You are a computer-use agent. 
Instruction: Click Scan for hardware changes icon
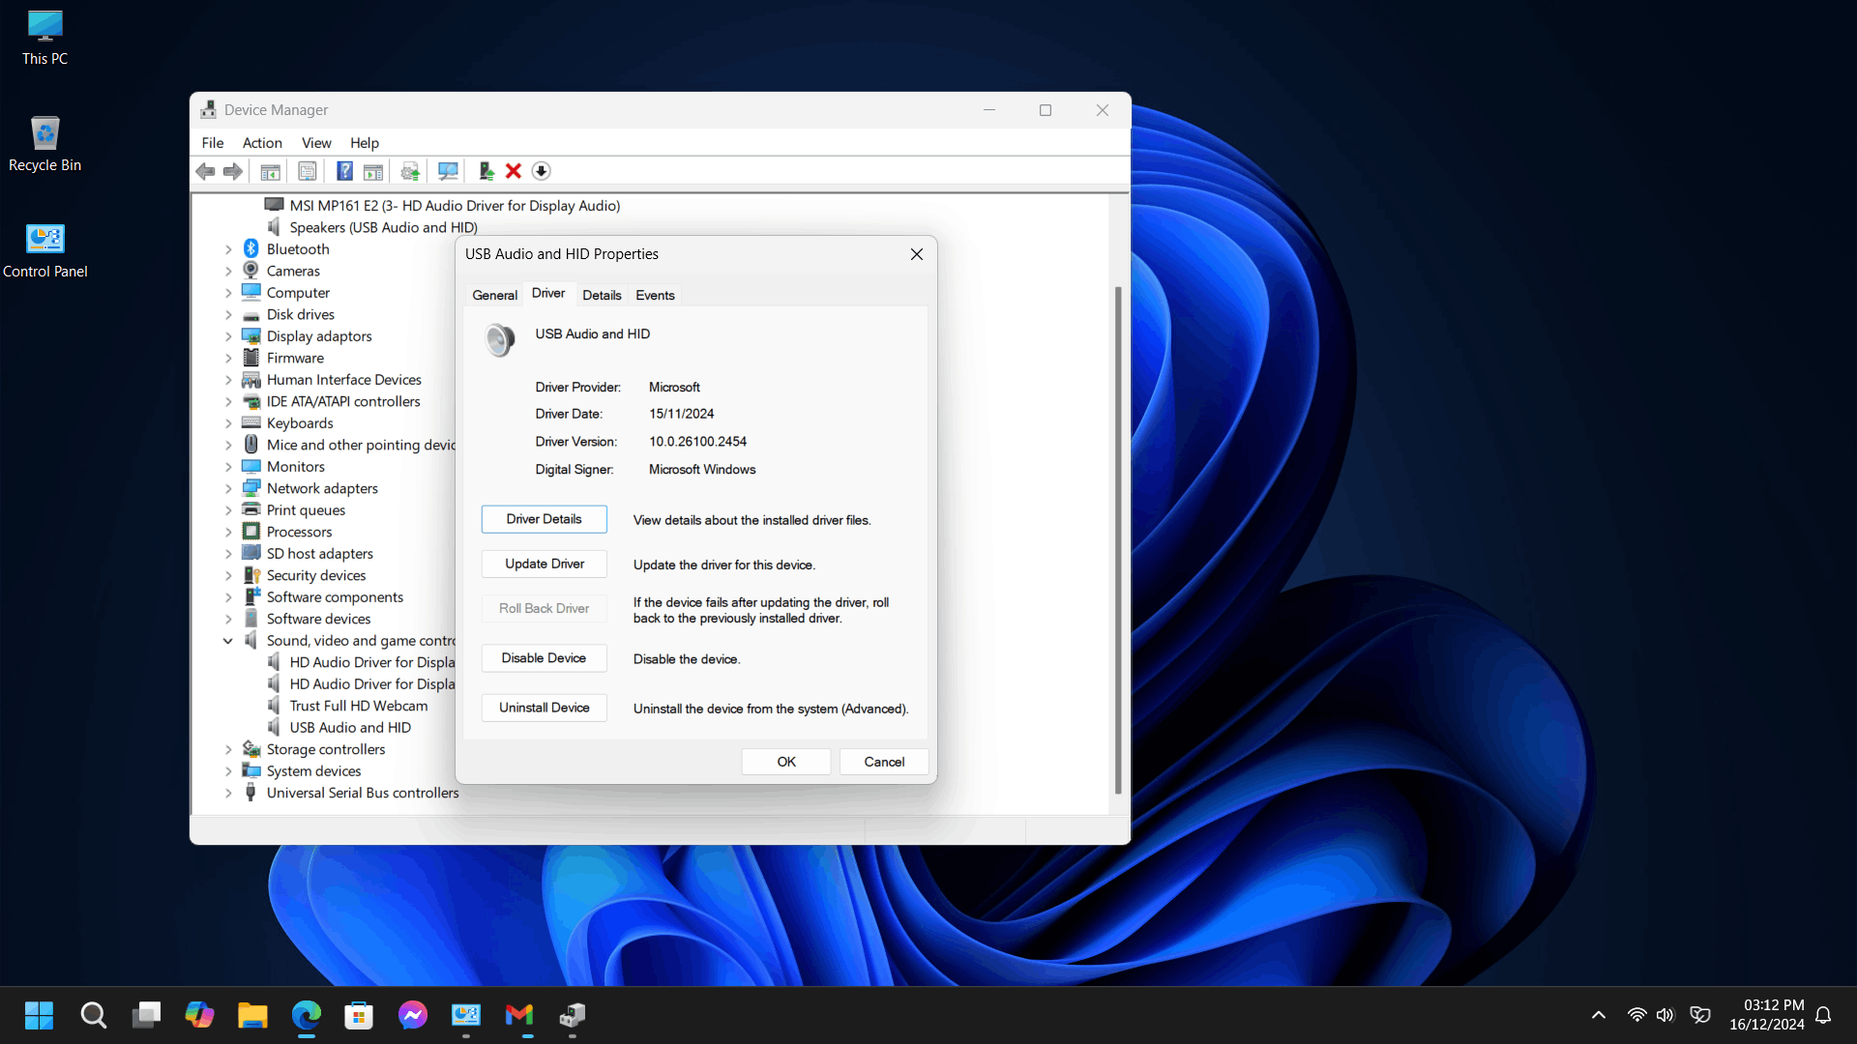coord(448,171)
